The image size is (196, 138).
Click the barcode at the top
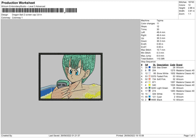pyautogui.click(x=39, y=10)
